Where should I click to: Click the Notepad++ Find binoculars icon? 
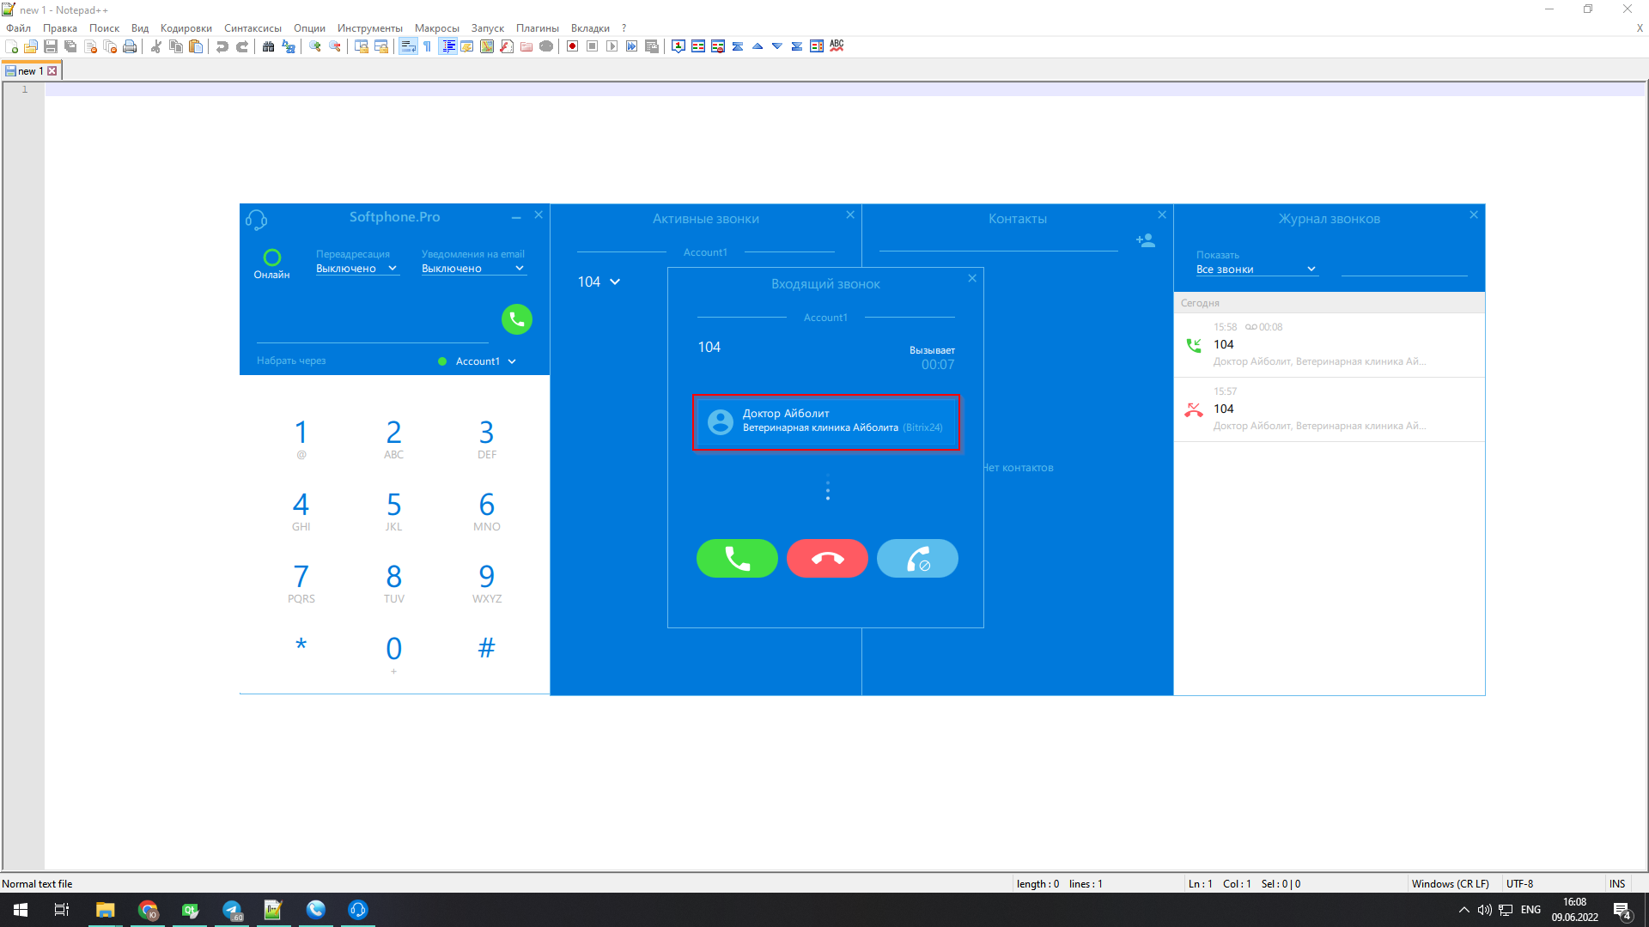(269, 46)
